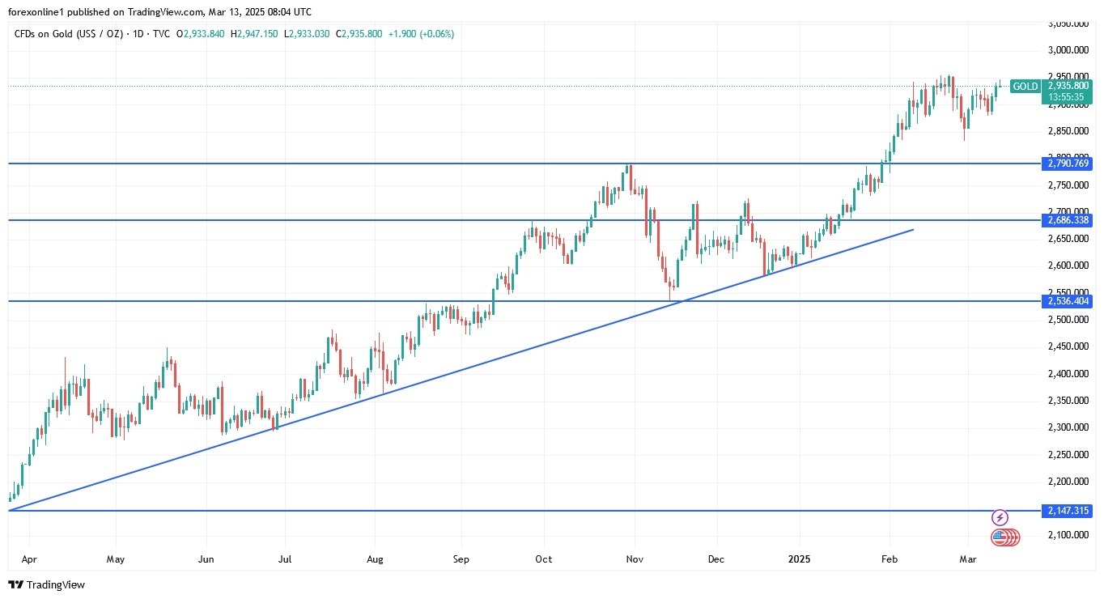Click the 2025 label on the time axis
The image size is (1104, 599).
pos(800,559)
